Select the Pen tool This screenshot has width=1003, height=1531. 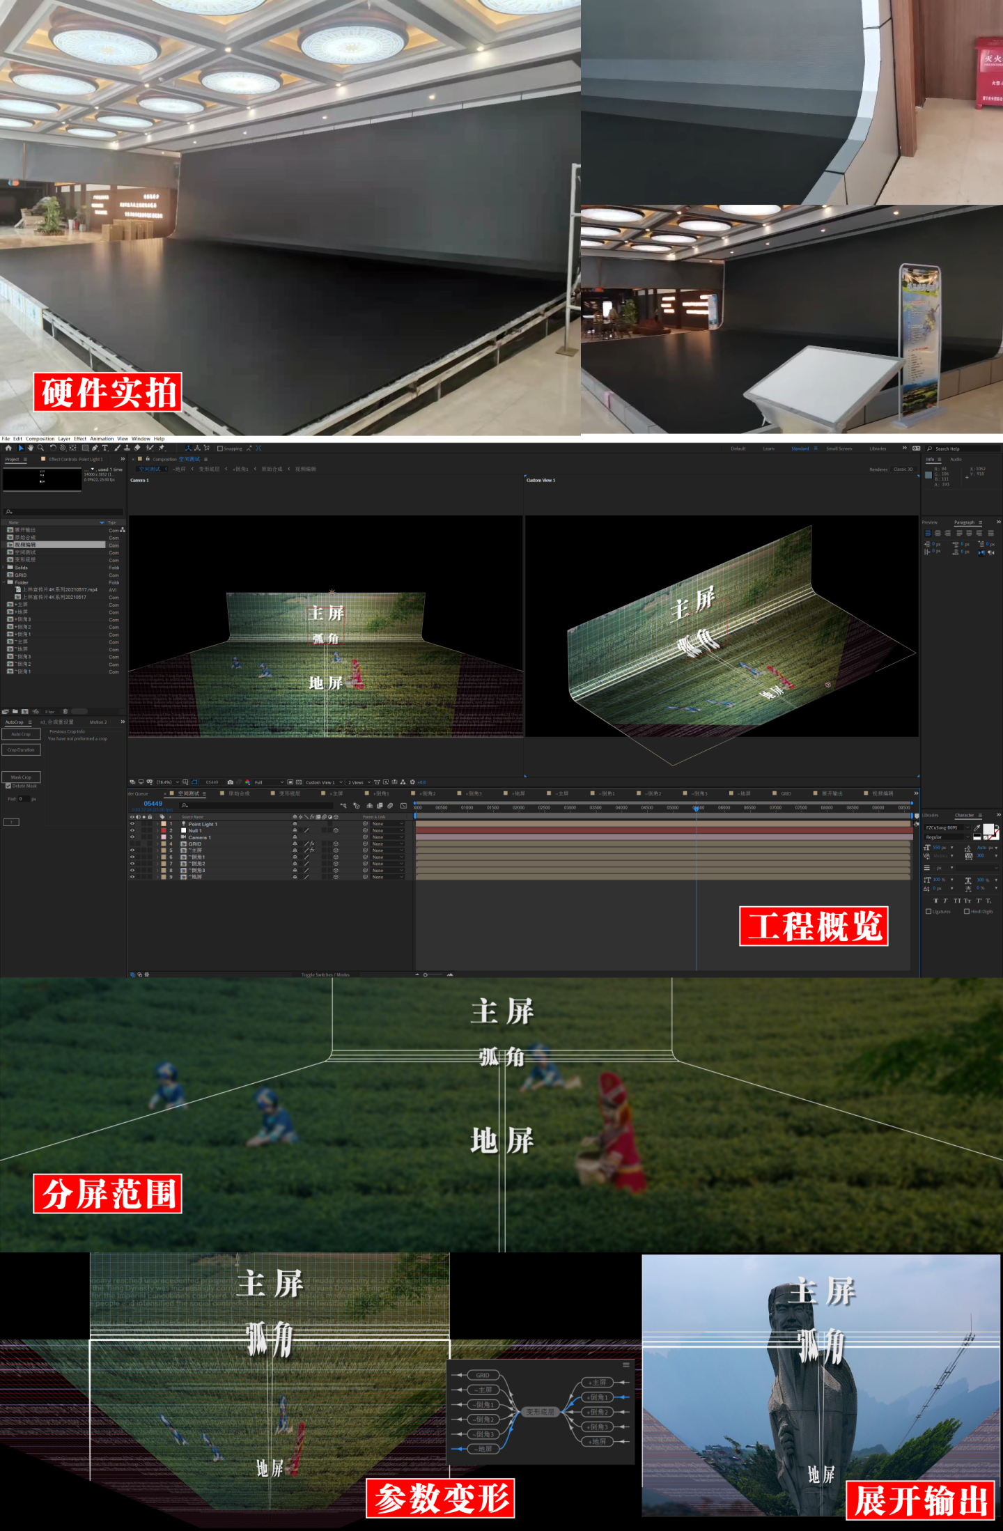(x=95, y=448)
